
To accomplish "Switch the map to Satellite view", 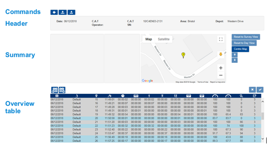I will click(x=164, y=39).
